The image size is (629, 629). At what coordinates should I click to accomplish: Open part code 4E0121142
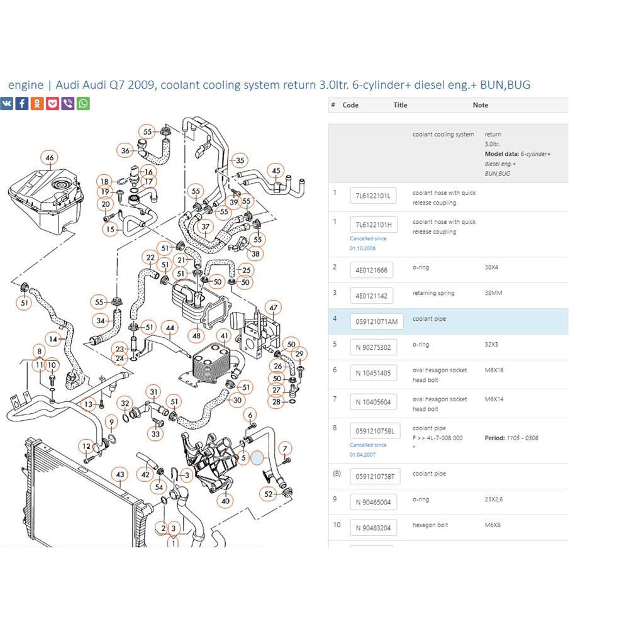[x=372, y=296]
